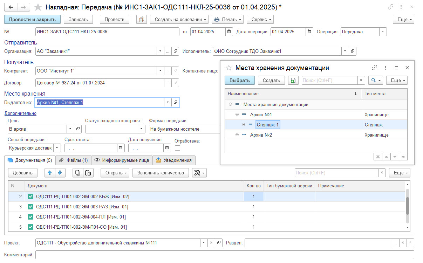Uncheck document ОДС111-РД-ТП01-002-ЭМ-П01-СО row checkbox
Screen dimensions: 423x263
pos(30,227)
